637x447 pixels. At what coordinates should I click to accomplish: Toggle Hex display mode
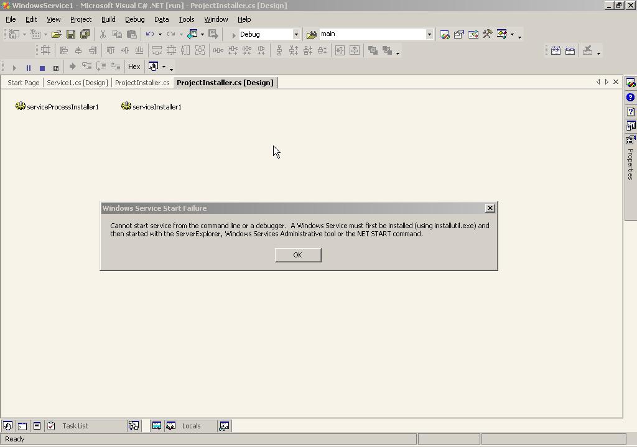(x=134, y=67)
